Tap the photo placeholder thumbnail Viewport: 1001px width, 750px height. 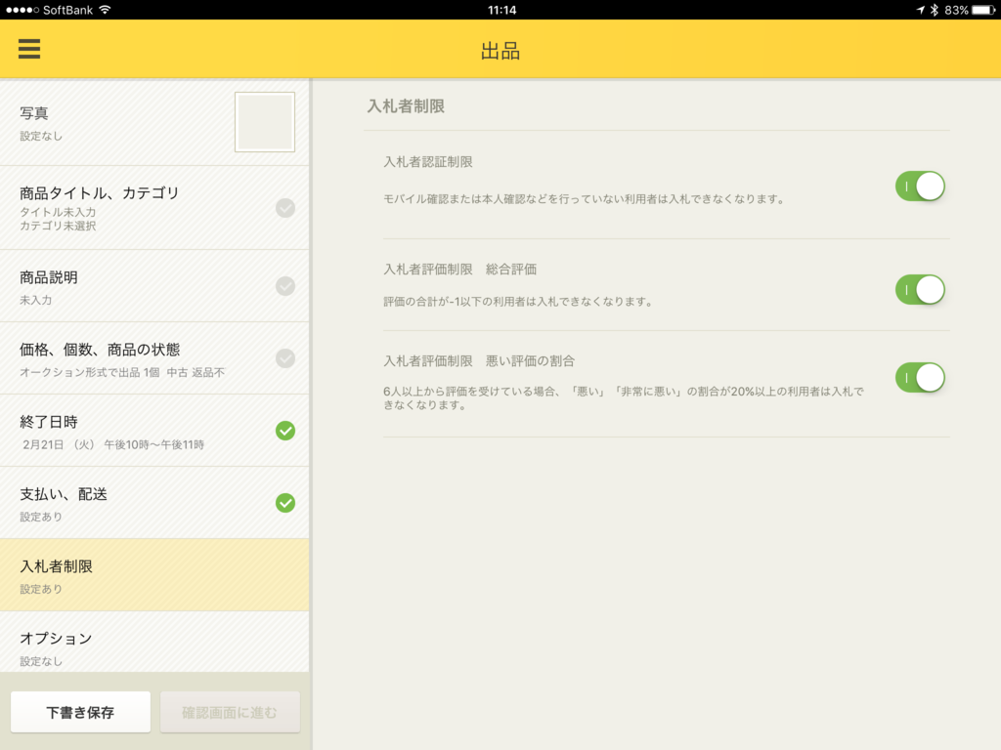[265, 122]
